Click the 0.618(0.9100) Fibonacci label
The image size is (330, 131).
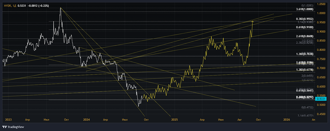pyautogui.click(x=305, y=27)
